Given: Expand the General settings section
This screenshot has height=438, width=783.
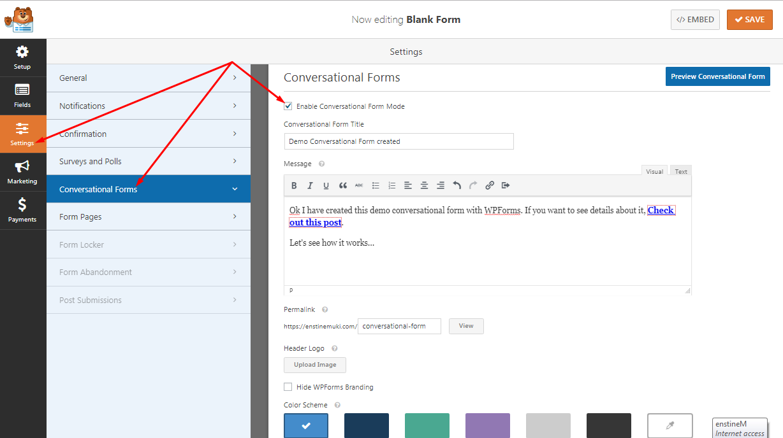Looking at the screenshot, I should pos(149,78).
